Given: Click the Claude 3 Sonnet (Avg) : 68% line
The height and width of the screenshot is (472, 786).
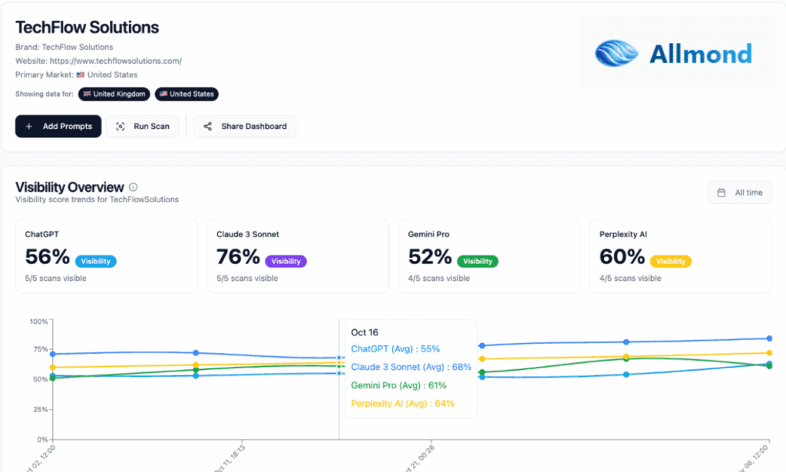Looking at the screenshot, I should (411, 367).
